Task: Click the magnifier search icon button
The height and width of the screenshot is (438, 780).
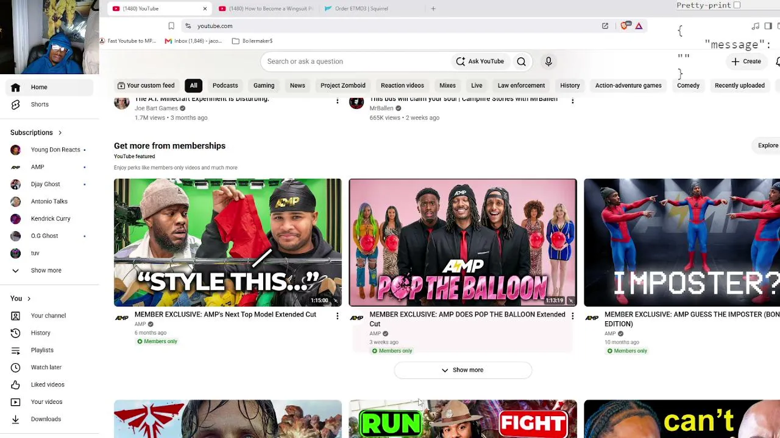Action: [521, 61]
